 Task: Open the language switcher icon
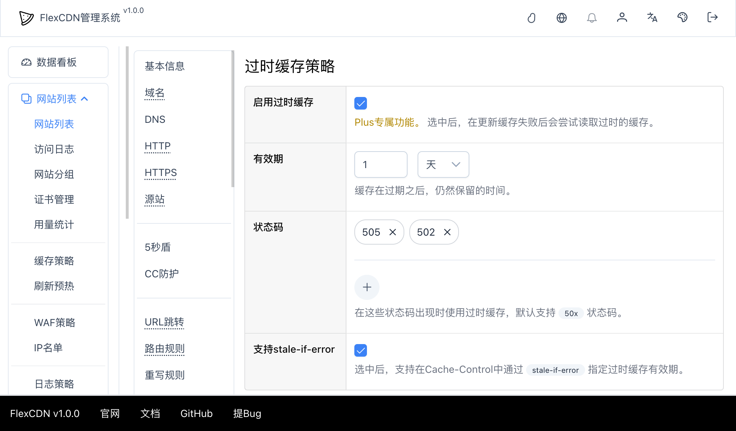(x=652, y=18)
